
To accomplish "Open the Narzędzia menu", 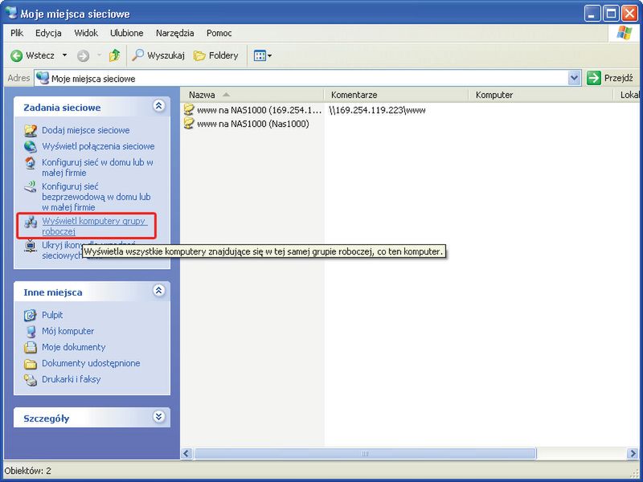I will 175,33.
